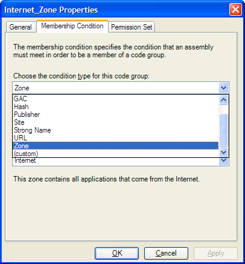Select Hash condition type
This screenshot has height=264, width=245.
[116, 107]
